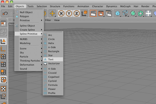Expand the Sound submenu
This screenshot has height=104, width=156.
(29, 69)
